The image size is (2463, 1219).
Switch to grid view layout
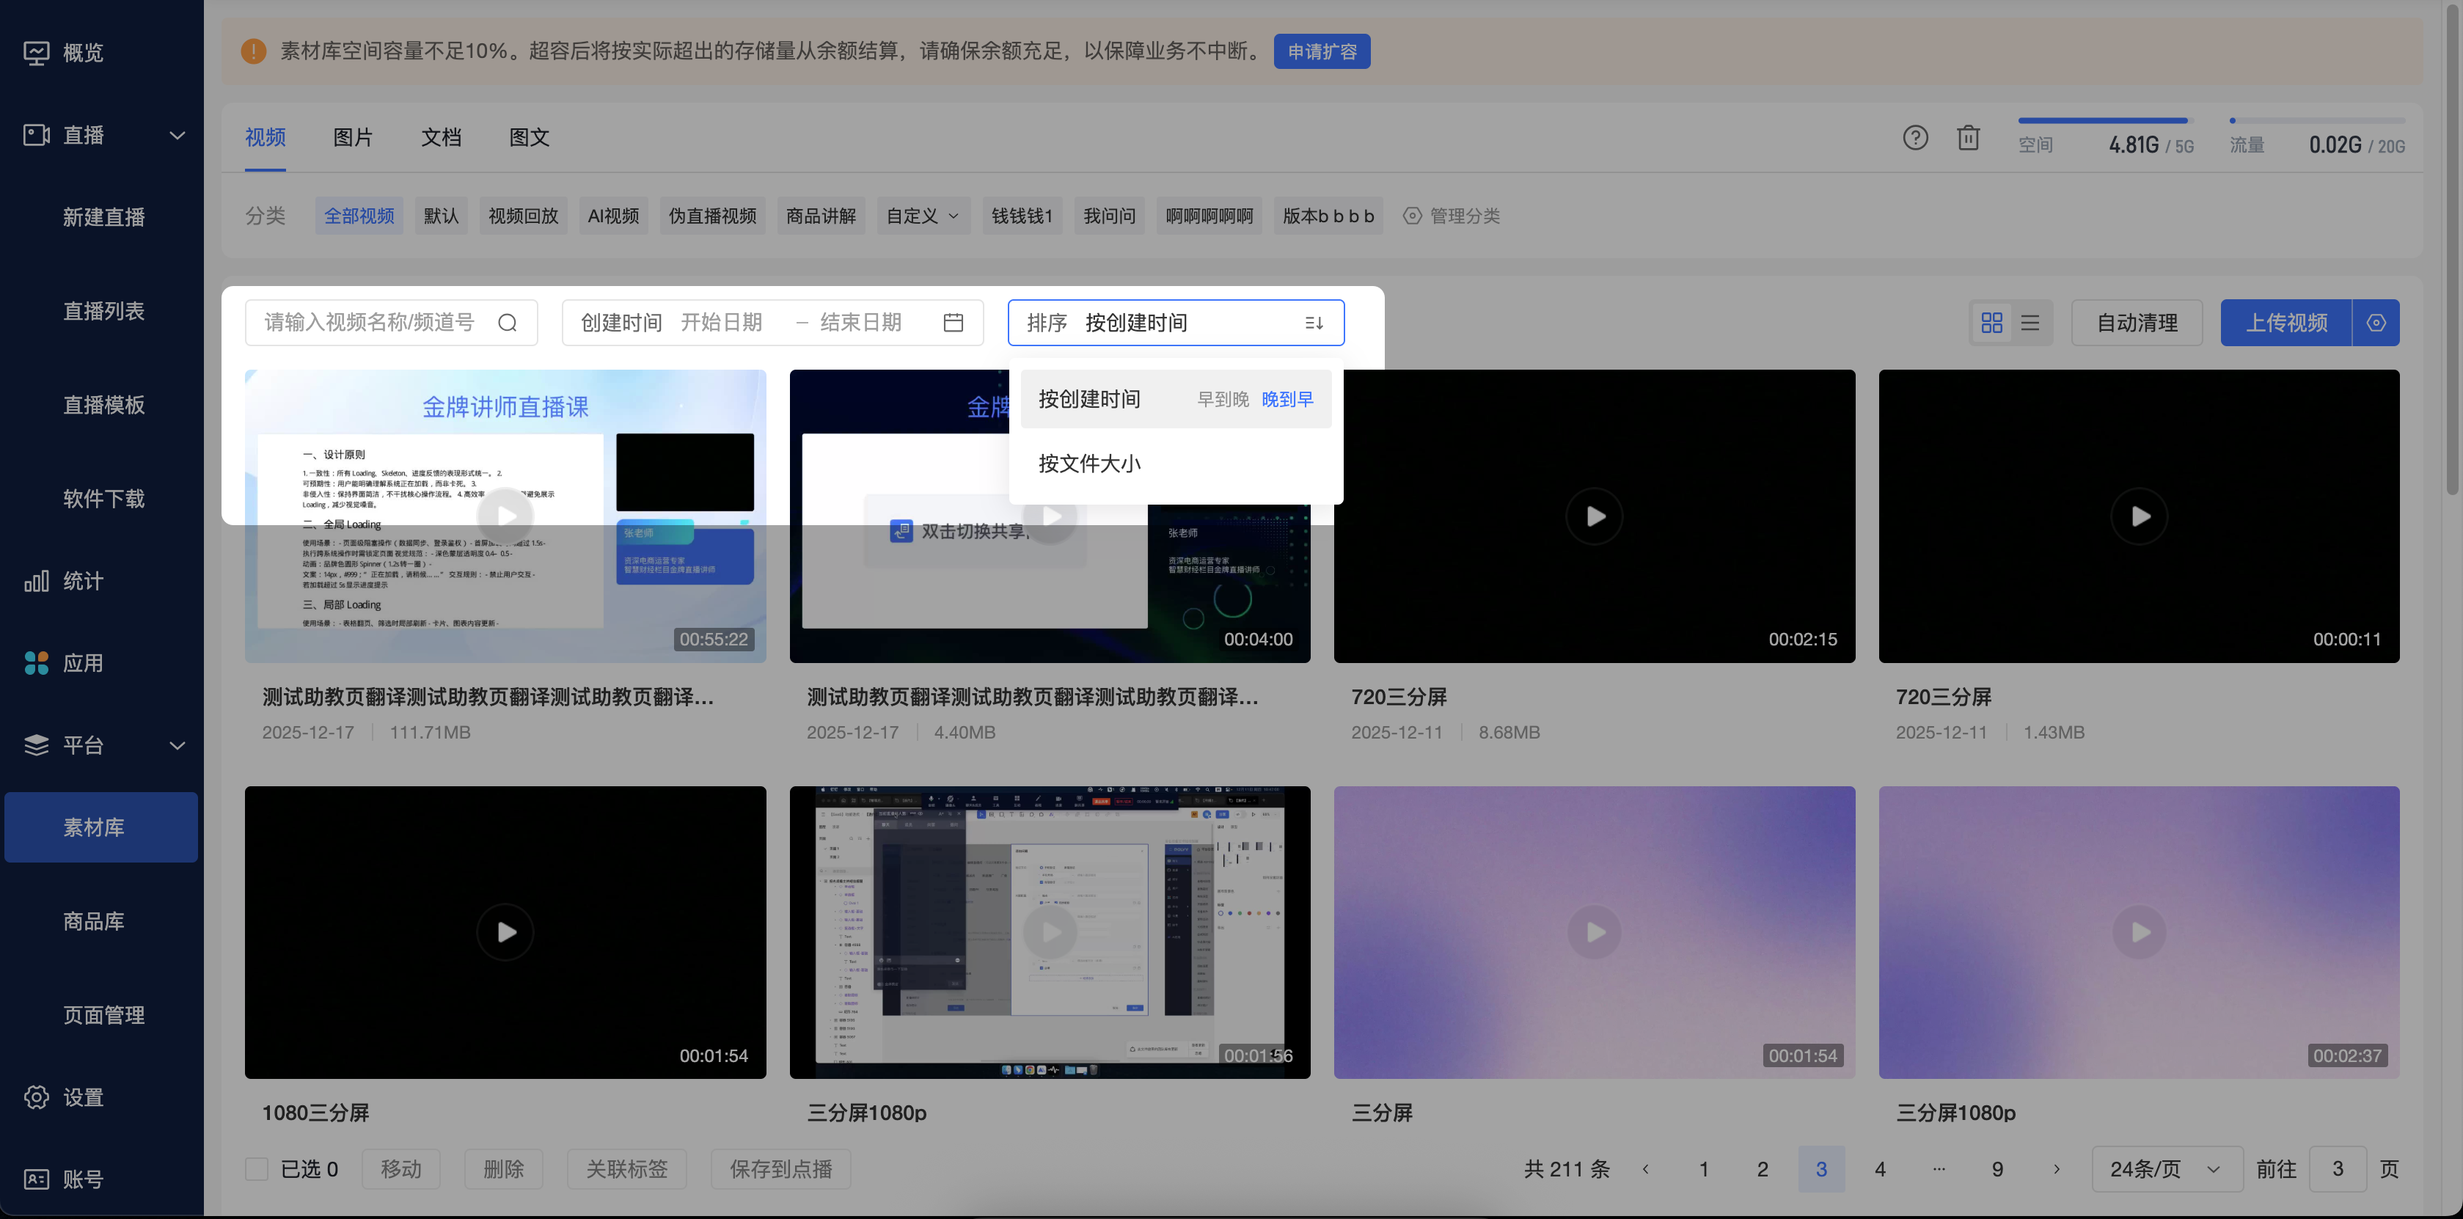click(x=1991, y=323)
